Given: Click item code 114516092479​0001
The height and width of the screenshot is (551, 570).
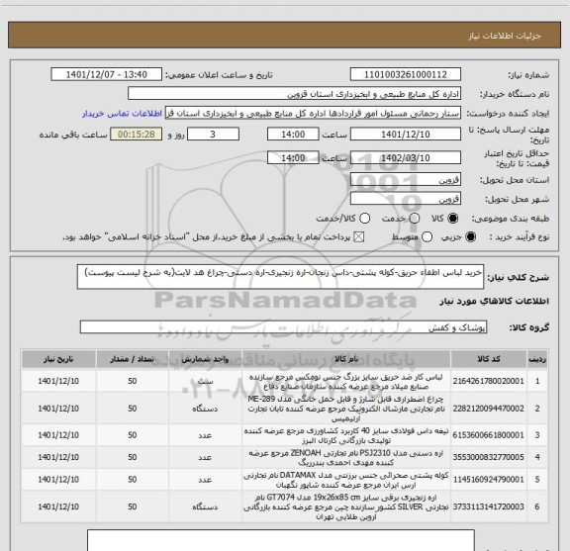Looking at the screenshot, I should pos(488,480).
